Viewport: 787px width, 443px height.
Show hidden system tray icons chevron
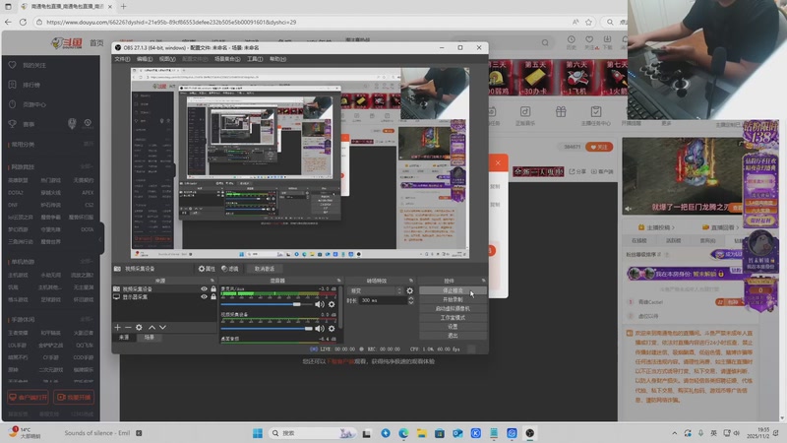pos(675,433)
